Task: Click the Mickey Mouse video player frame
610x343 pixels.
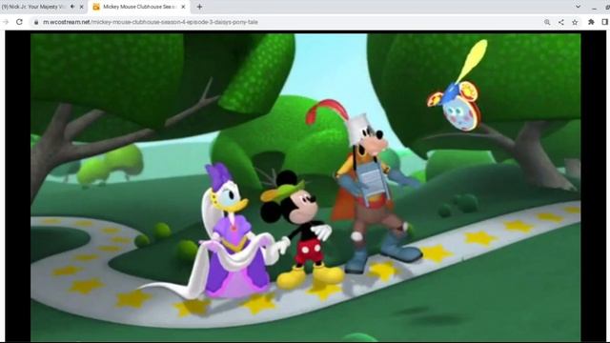Action: tap(305, 188)
